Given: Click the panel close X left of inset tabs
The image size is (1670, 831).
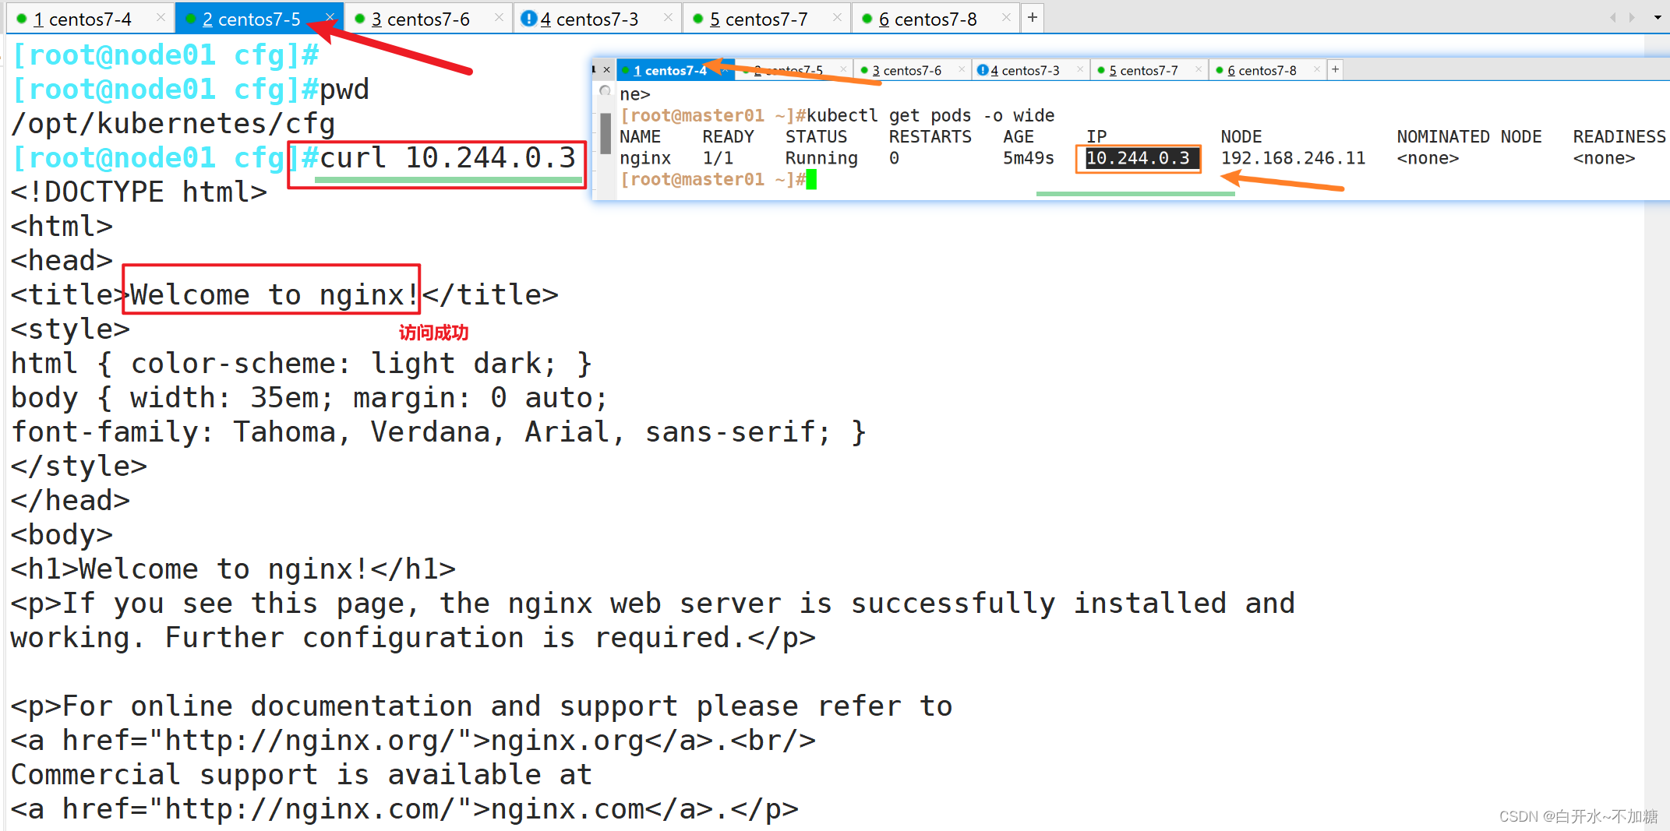Looking at the screenshot, I should click(607, 70).
